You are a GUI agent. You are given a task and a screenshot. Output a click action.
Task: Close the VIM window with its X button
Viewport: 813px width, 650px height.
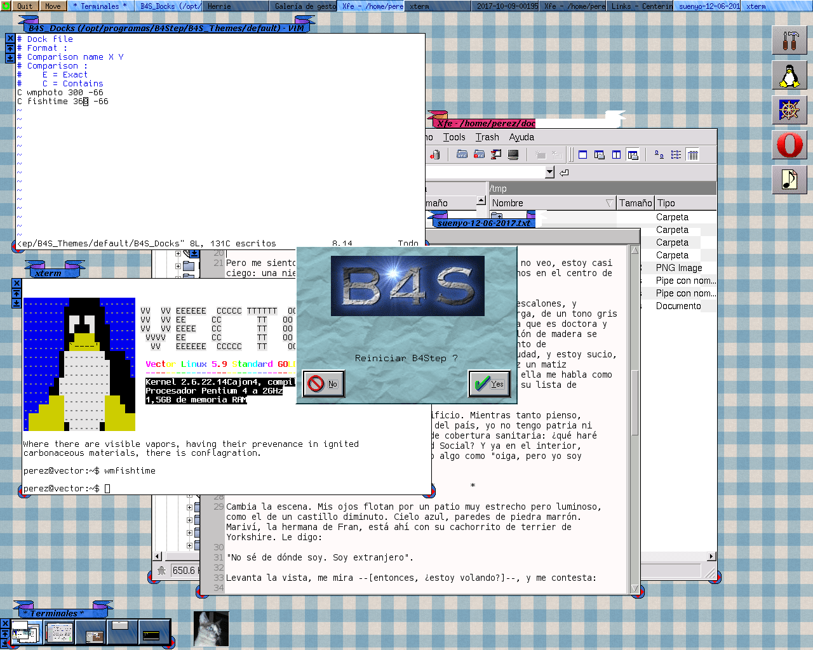10,39
